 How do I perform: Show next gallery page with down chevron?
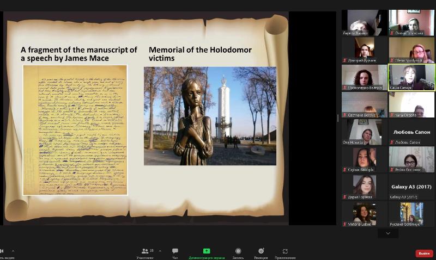tap(388, 233)
